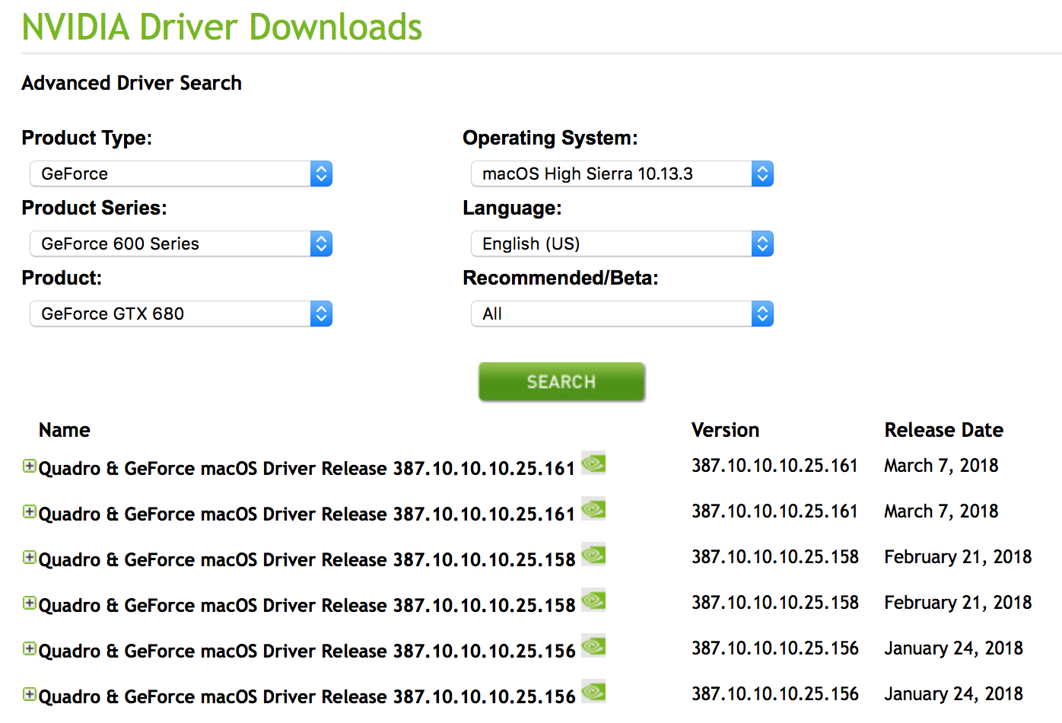1062x723 pixels.
Task: Click NVIDIA logo icon beside first 25.156 release
Action: coord(593,645)
